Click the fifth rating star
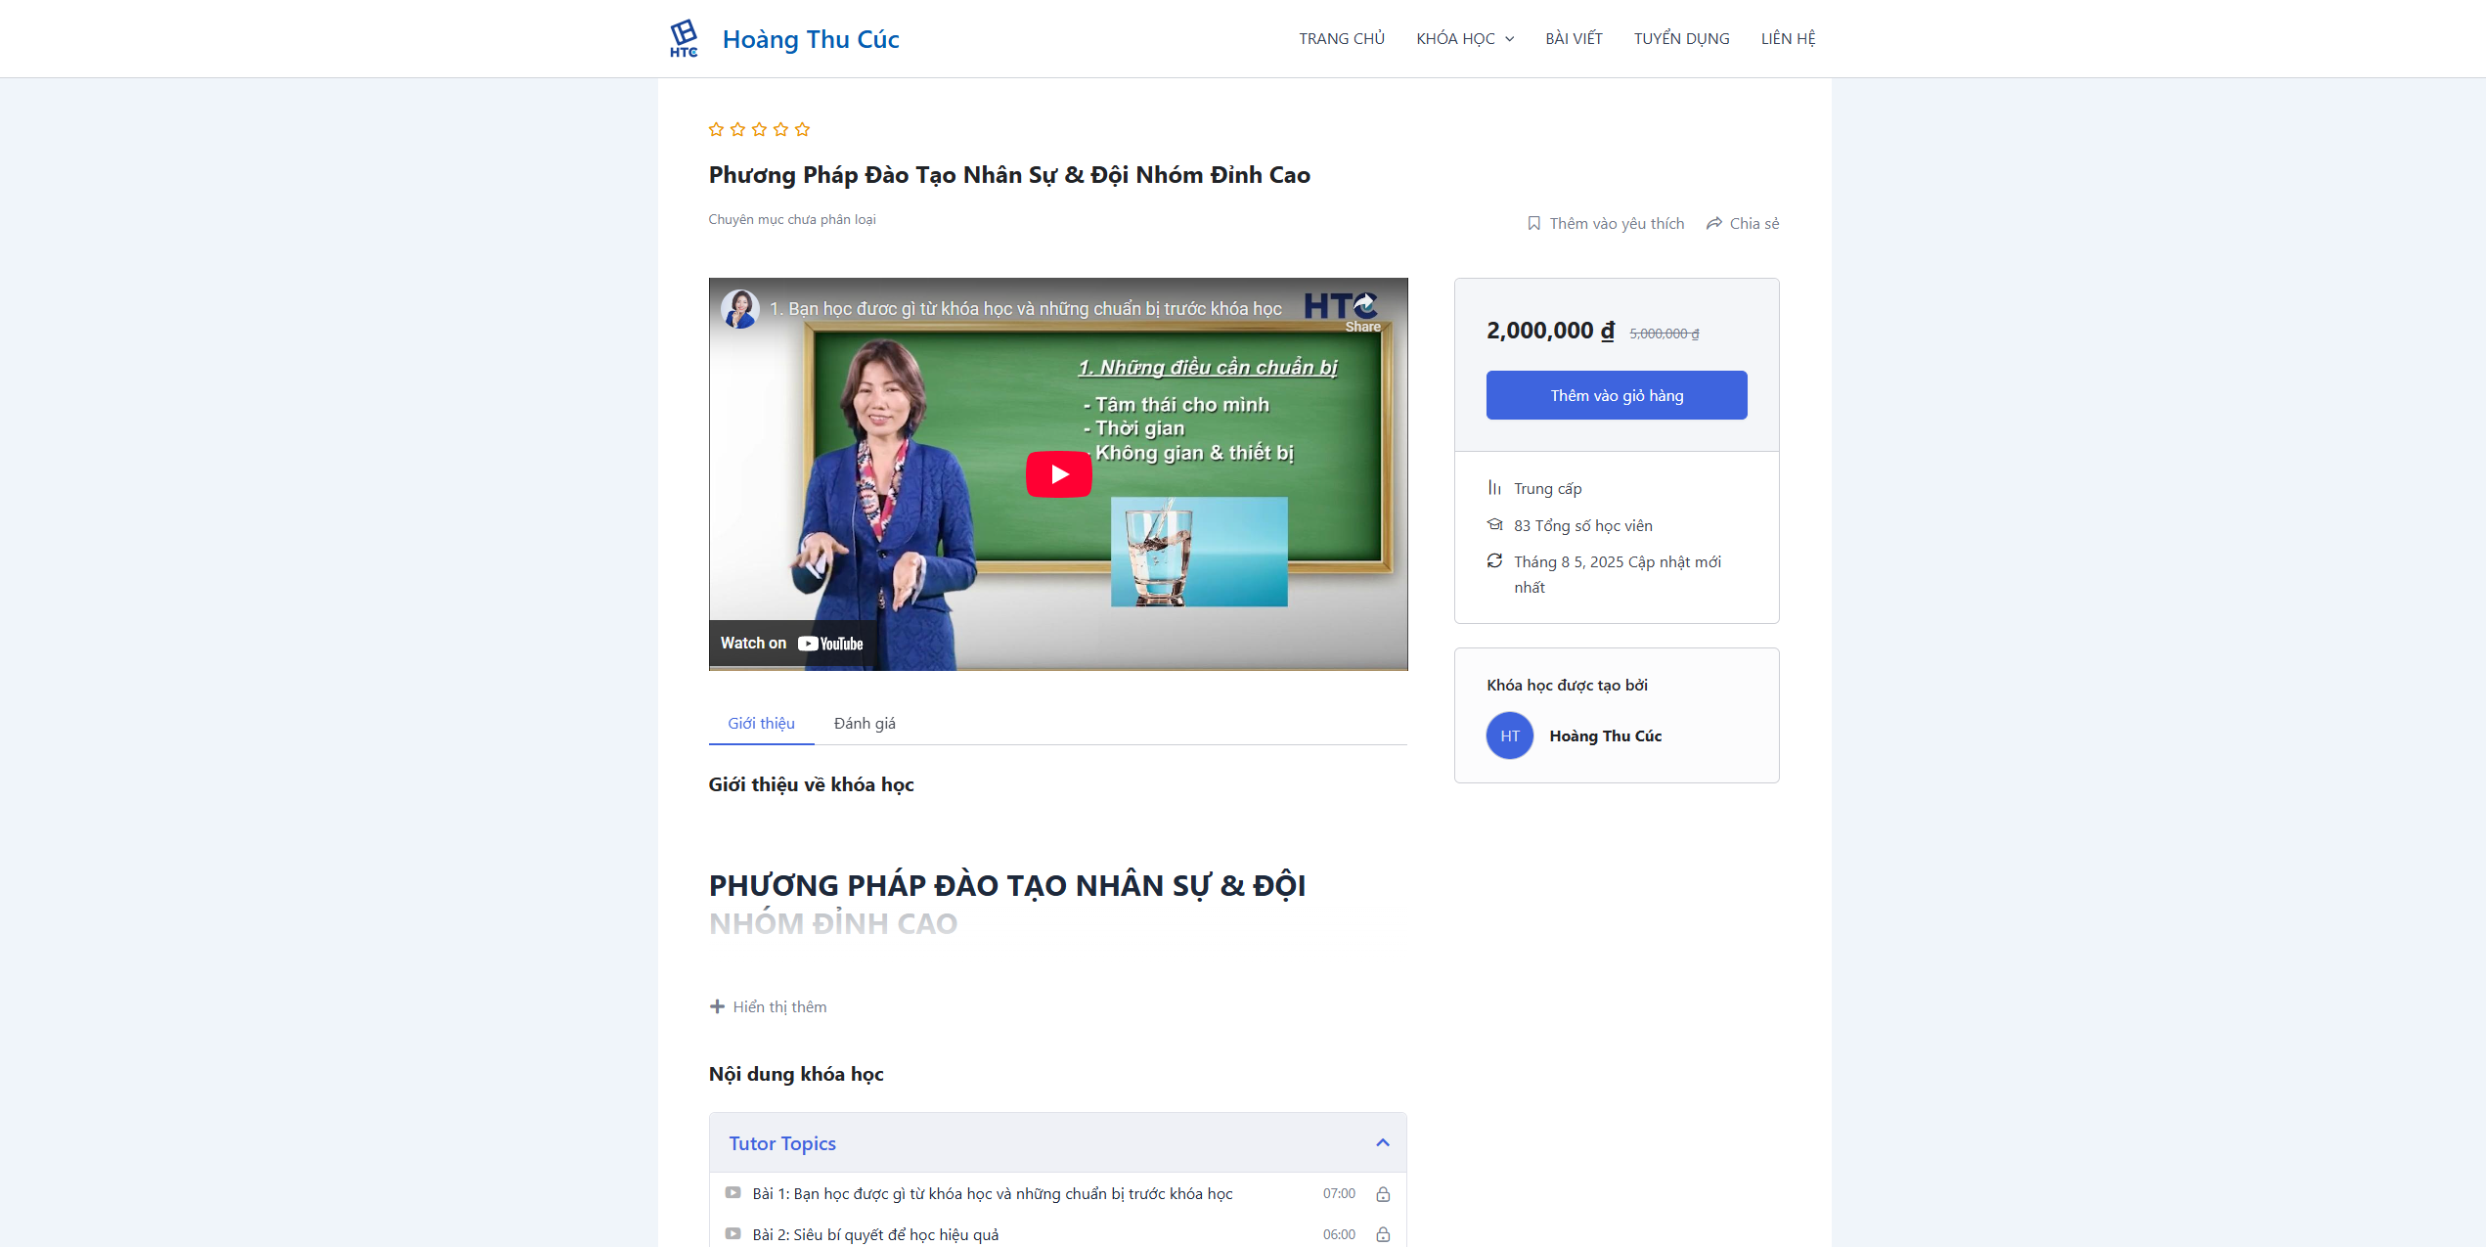The image size is (2486, 1247). click(x=802, y=129)
